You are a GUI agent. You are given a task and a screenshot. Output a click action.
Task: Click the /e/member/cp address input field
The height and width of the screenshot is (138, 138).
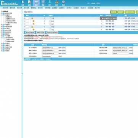[x=50, y=56]
